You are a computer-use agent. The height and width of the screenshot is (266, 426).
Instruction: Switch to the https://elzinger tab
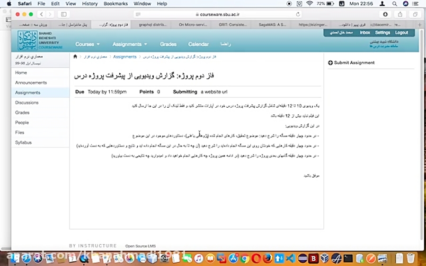[x=312, y=25]
